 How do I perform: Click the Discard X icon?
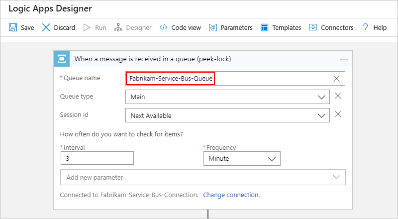pyautogui.click(x=46, y=28)
